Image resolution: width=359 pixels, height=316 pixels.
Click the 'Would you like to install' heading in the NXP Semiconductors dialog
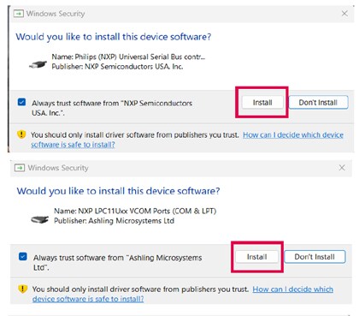[114, 37]
